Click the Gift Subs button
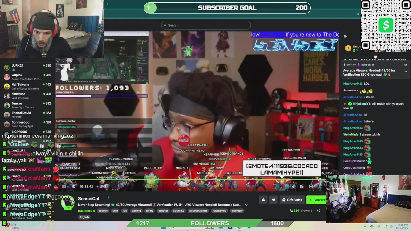This screenshot has width=411, height=231. click(x=292, y=200)
